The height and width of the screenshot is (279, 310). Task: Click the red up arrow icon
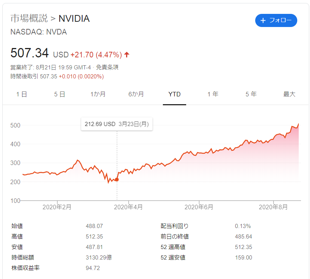pos(127,55)
